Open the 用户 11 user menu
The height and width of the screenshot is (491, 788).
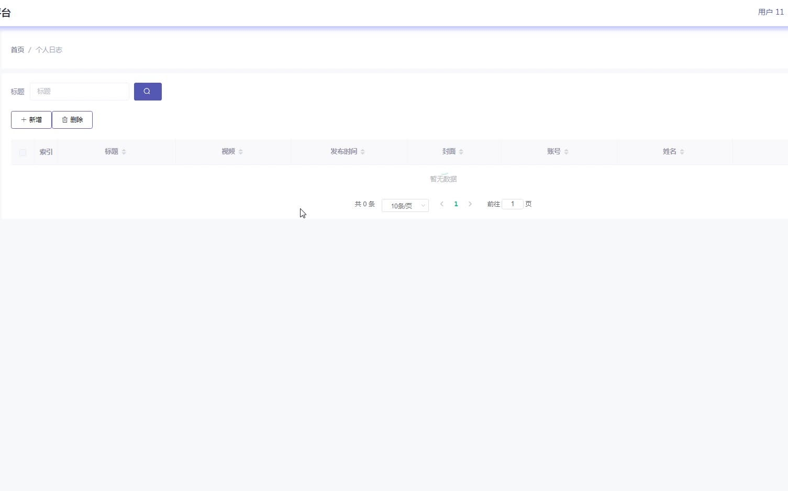(771, 12)
